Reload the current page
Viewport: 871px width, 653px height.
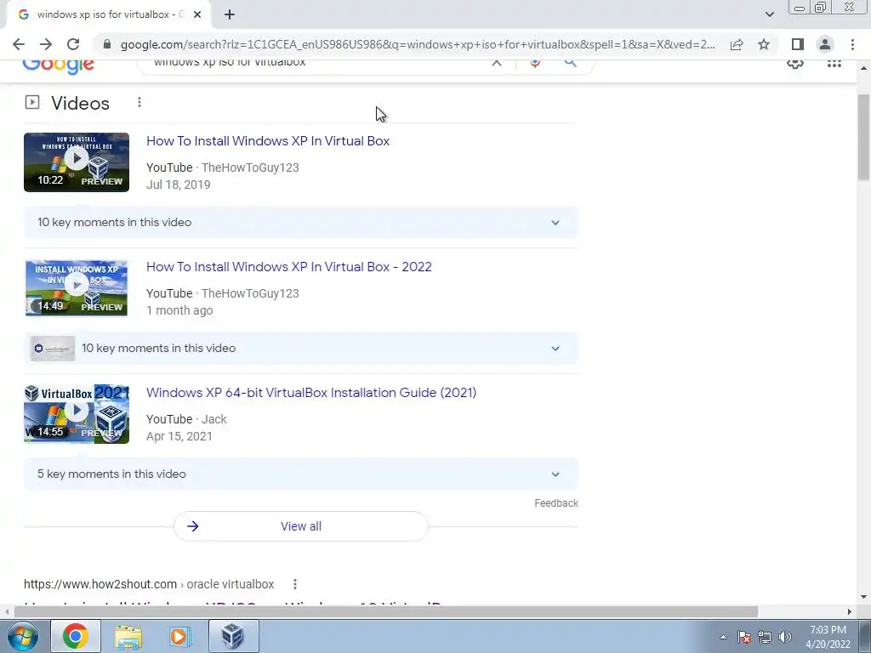73,44
